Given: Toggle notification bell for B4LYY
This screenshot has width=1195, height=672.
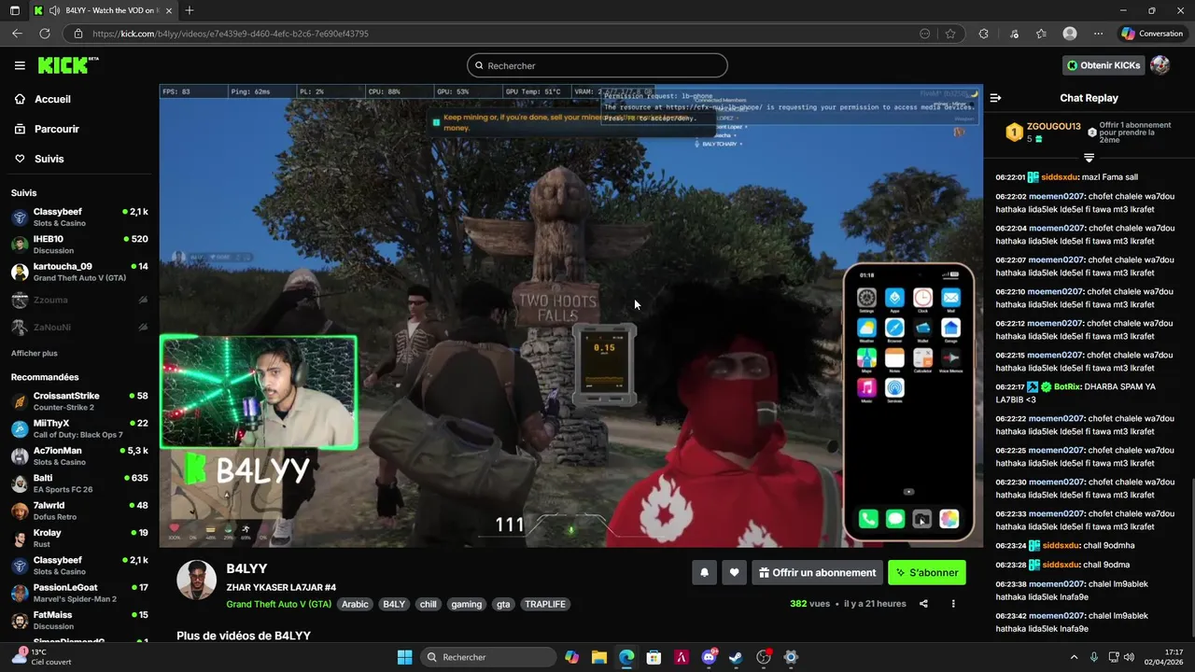Looking at the screenshot, I should tap(705, 573).
